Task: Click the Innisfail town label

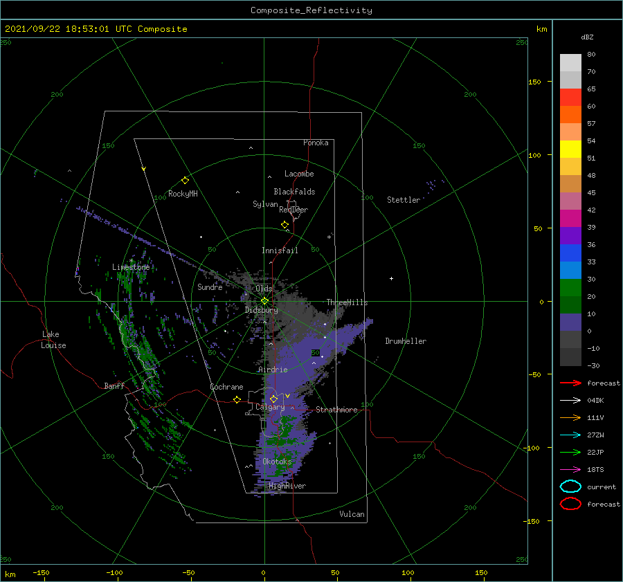Action: tap(280, 251)
